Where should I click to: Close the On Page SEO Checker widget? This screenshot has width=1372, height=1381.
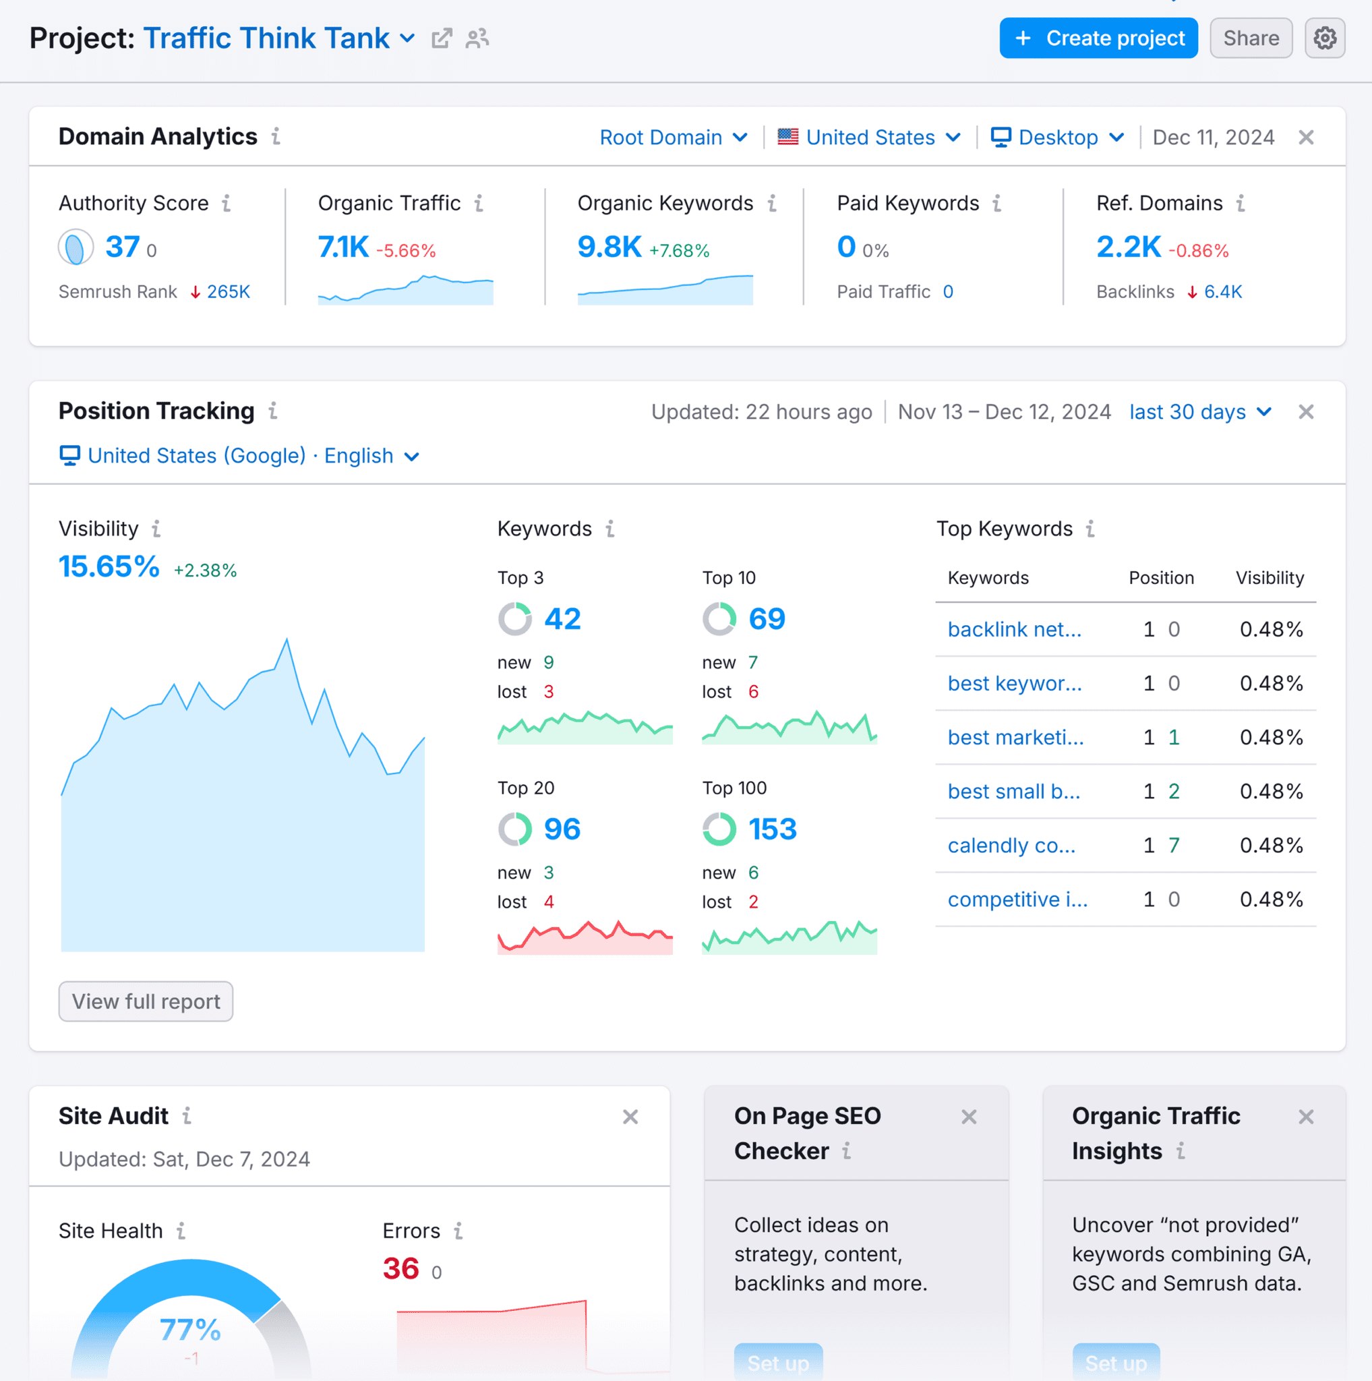click(968, 1117)
